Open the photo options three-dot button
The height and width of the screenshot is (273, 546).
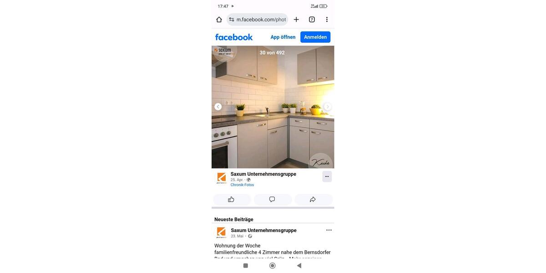[x=327, y=177]
